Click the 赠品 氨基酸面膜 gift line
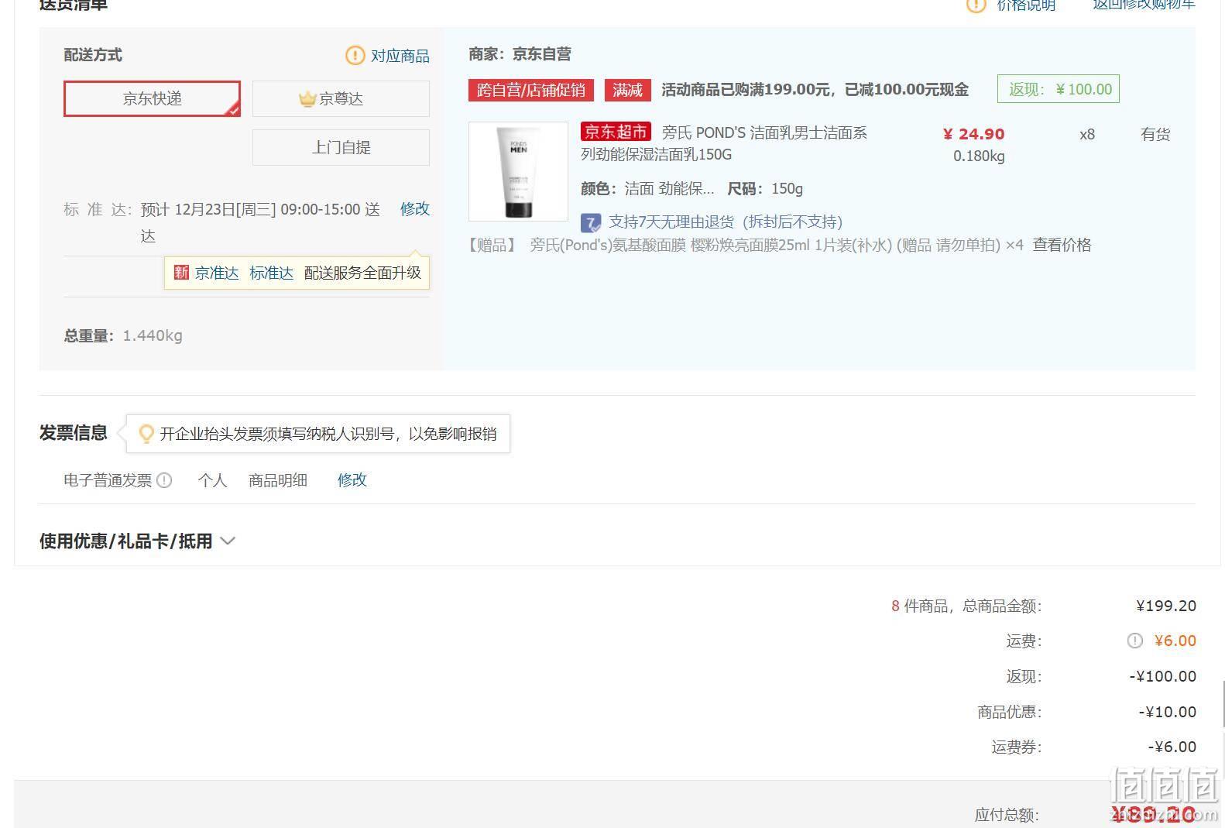 pos(746,245)
